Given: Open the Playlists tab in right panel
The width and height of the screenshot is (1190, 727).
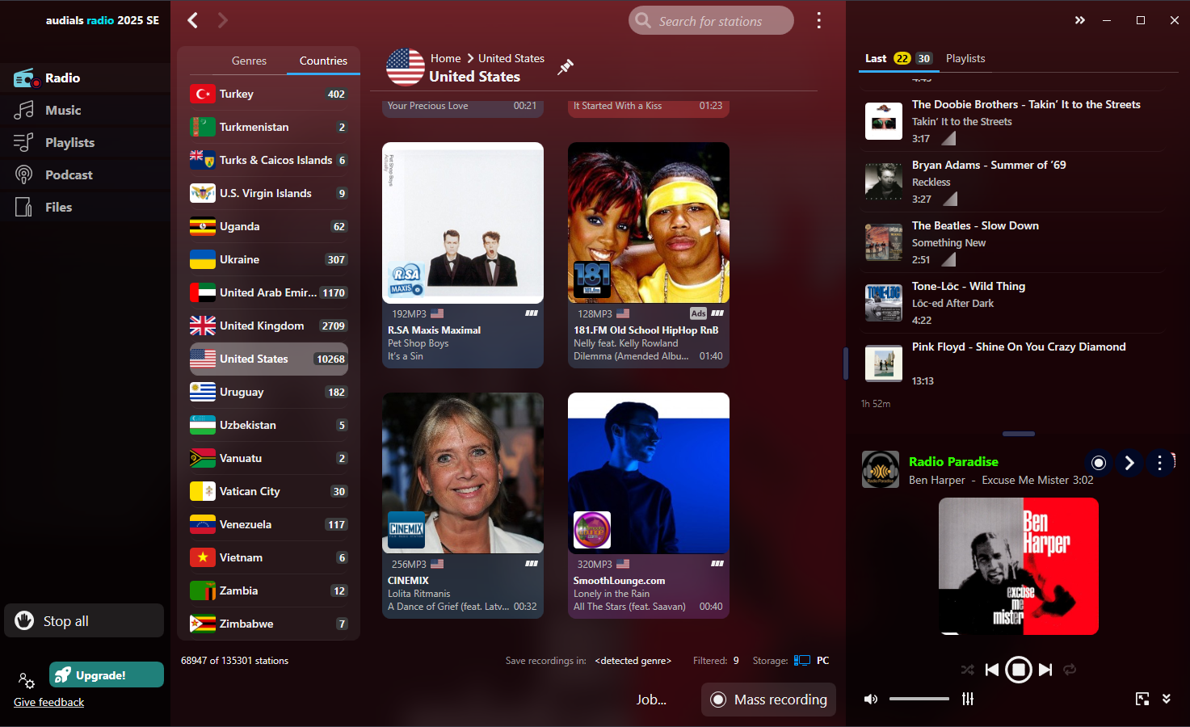Looking at the screenshot, I should (x=965, y=58).
